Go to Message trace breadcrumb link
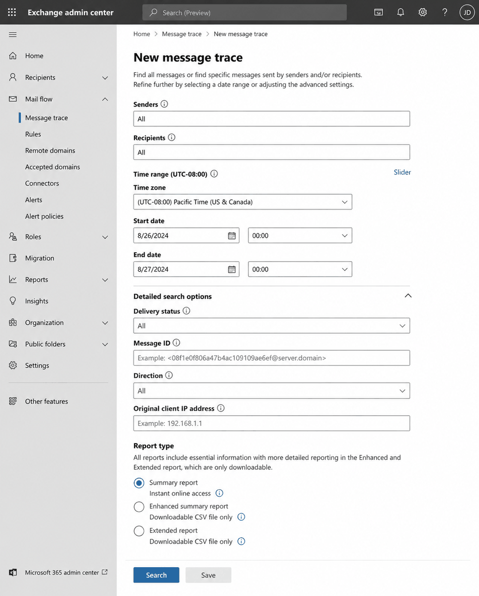The image size is (479, 596). click(x=182, y=34)
